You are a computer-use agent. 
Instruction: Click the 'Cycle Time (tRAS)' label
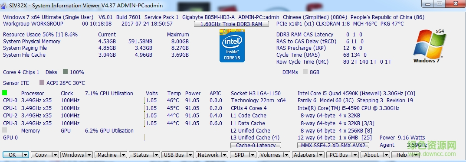click(x=298, y=55)
